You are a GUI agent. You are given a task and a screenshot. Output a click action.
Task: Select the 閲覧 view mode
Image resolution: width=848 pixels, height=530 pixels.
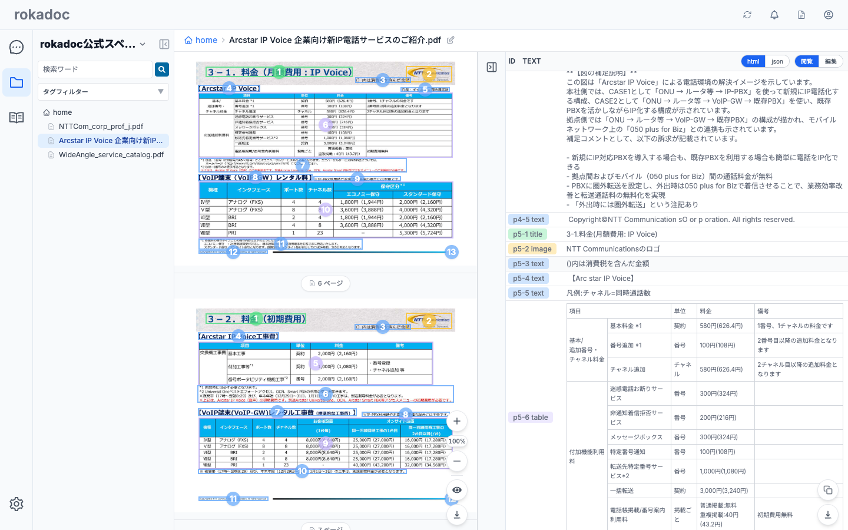coord(807,61)
